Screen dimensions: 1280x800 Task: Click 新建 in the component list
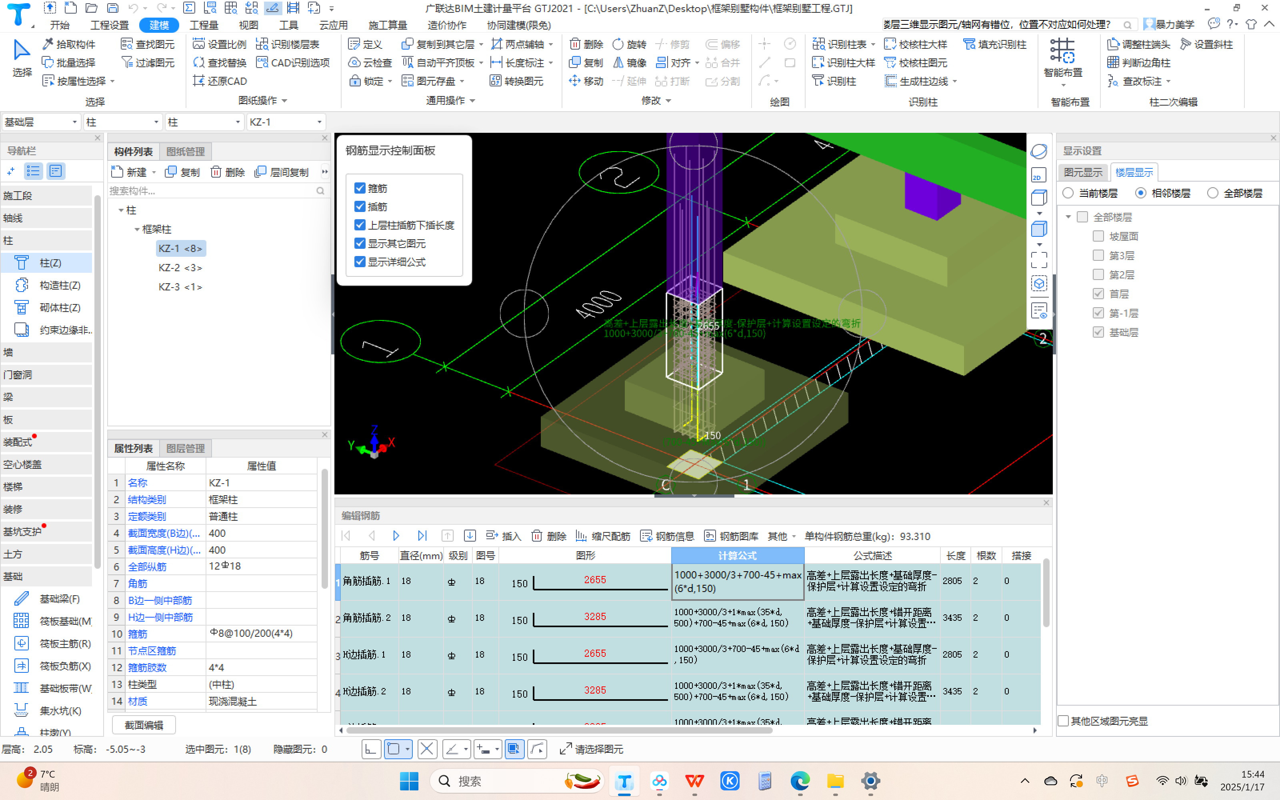tap(130, 172)
